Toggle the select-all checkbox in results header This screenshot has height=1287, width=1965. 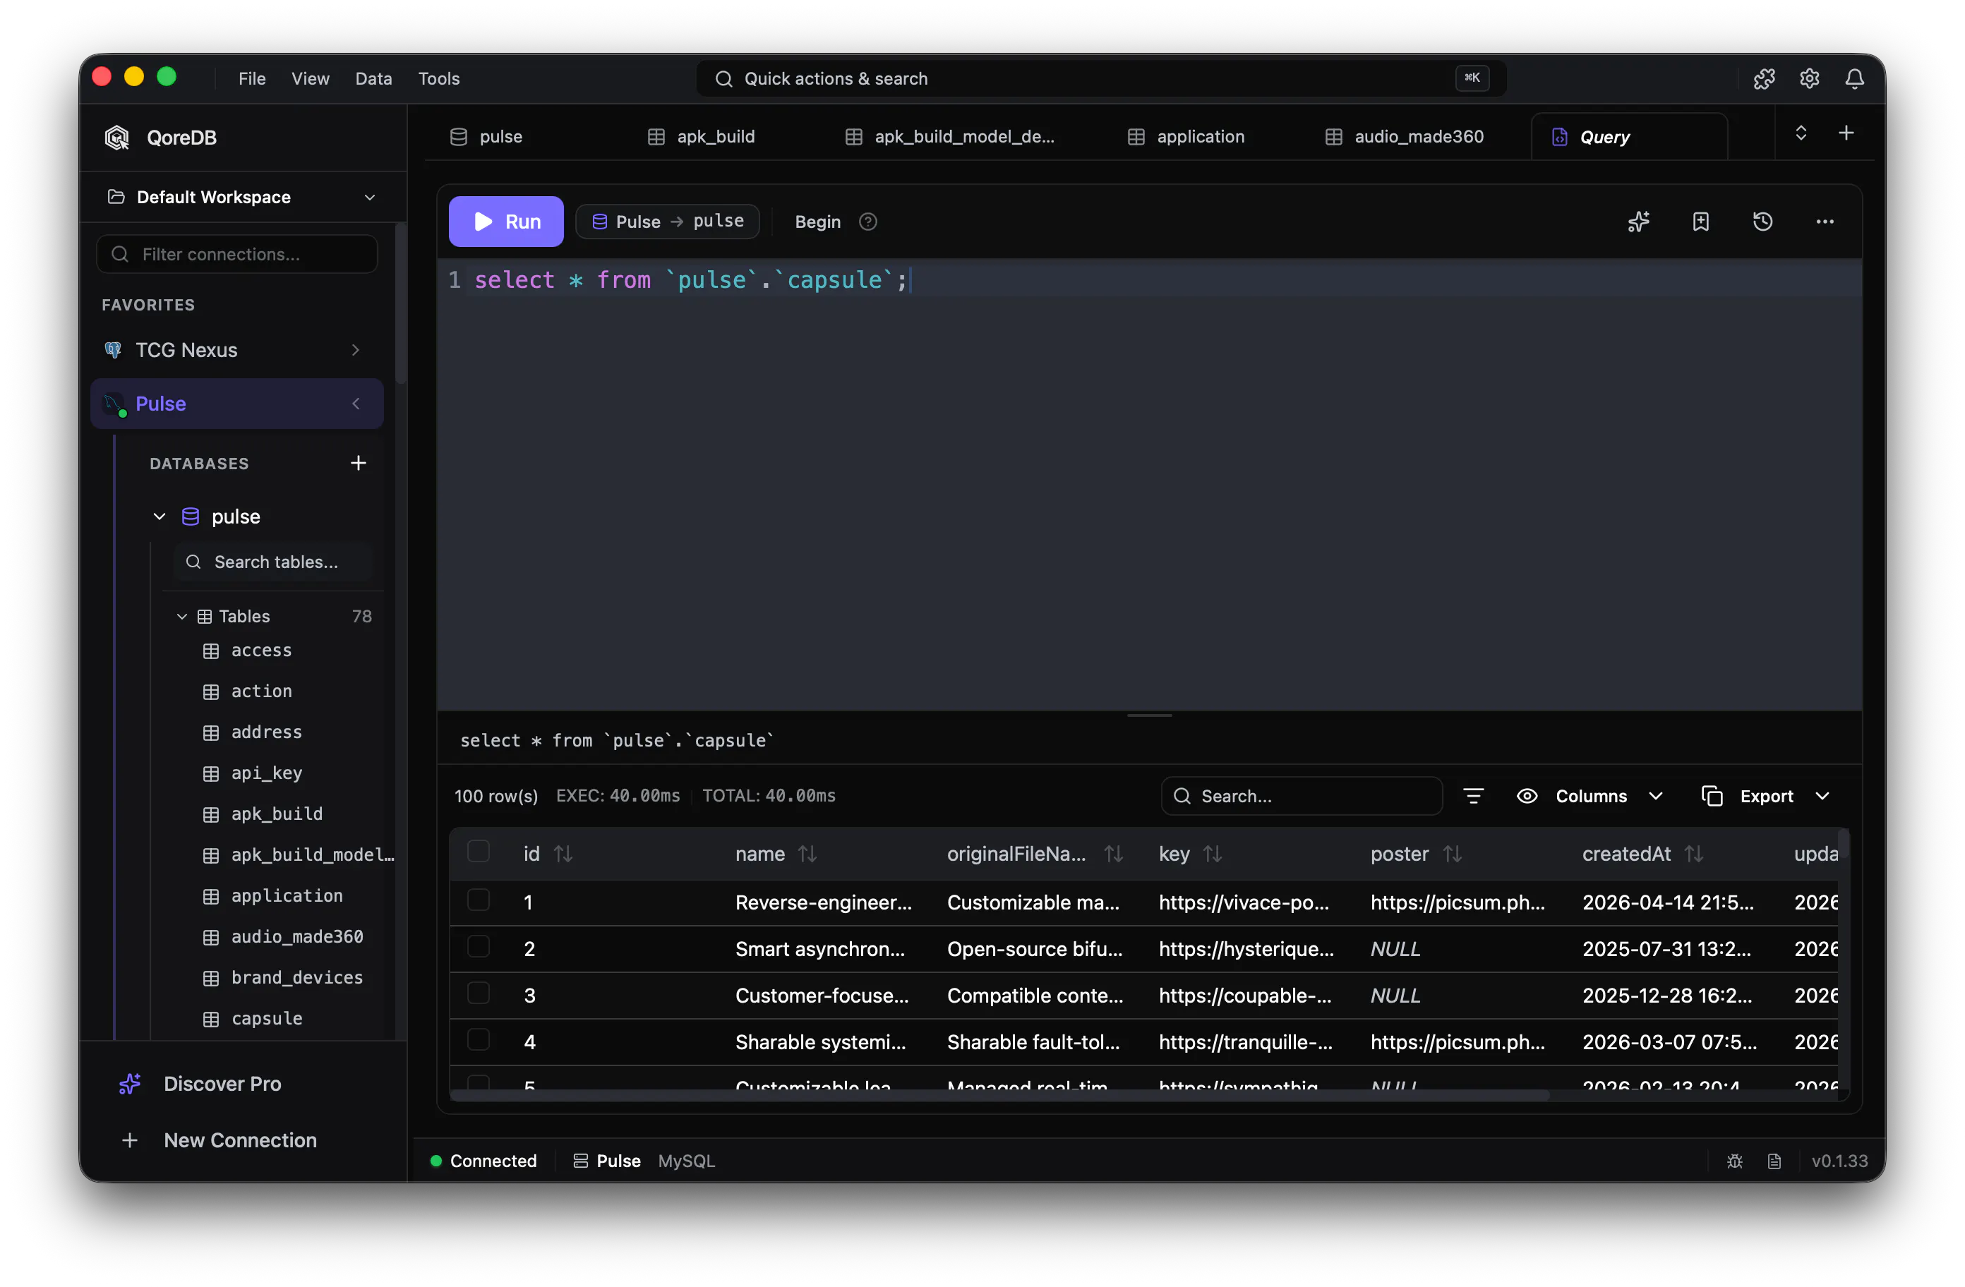coord(479,851)
